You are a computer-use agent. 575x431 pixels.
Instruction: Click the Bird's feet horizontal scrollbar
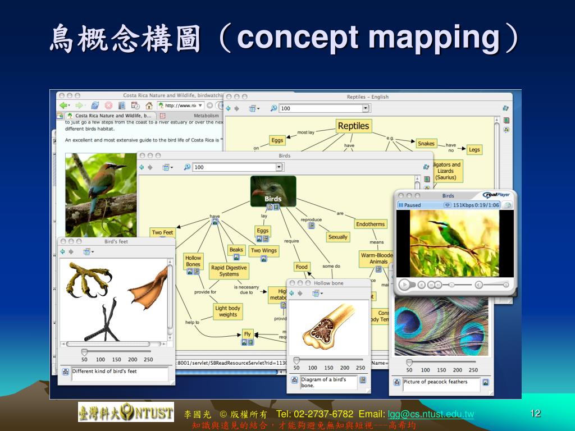113,344
